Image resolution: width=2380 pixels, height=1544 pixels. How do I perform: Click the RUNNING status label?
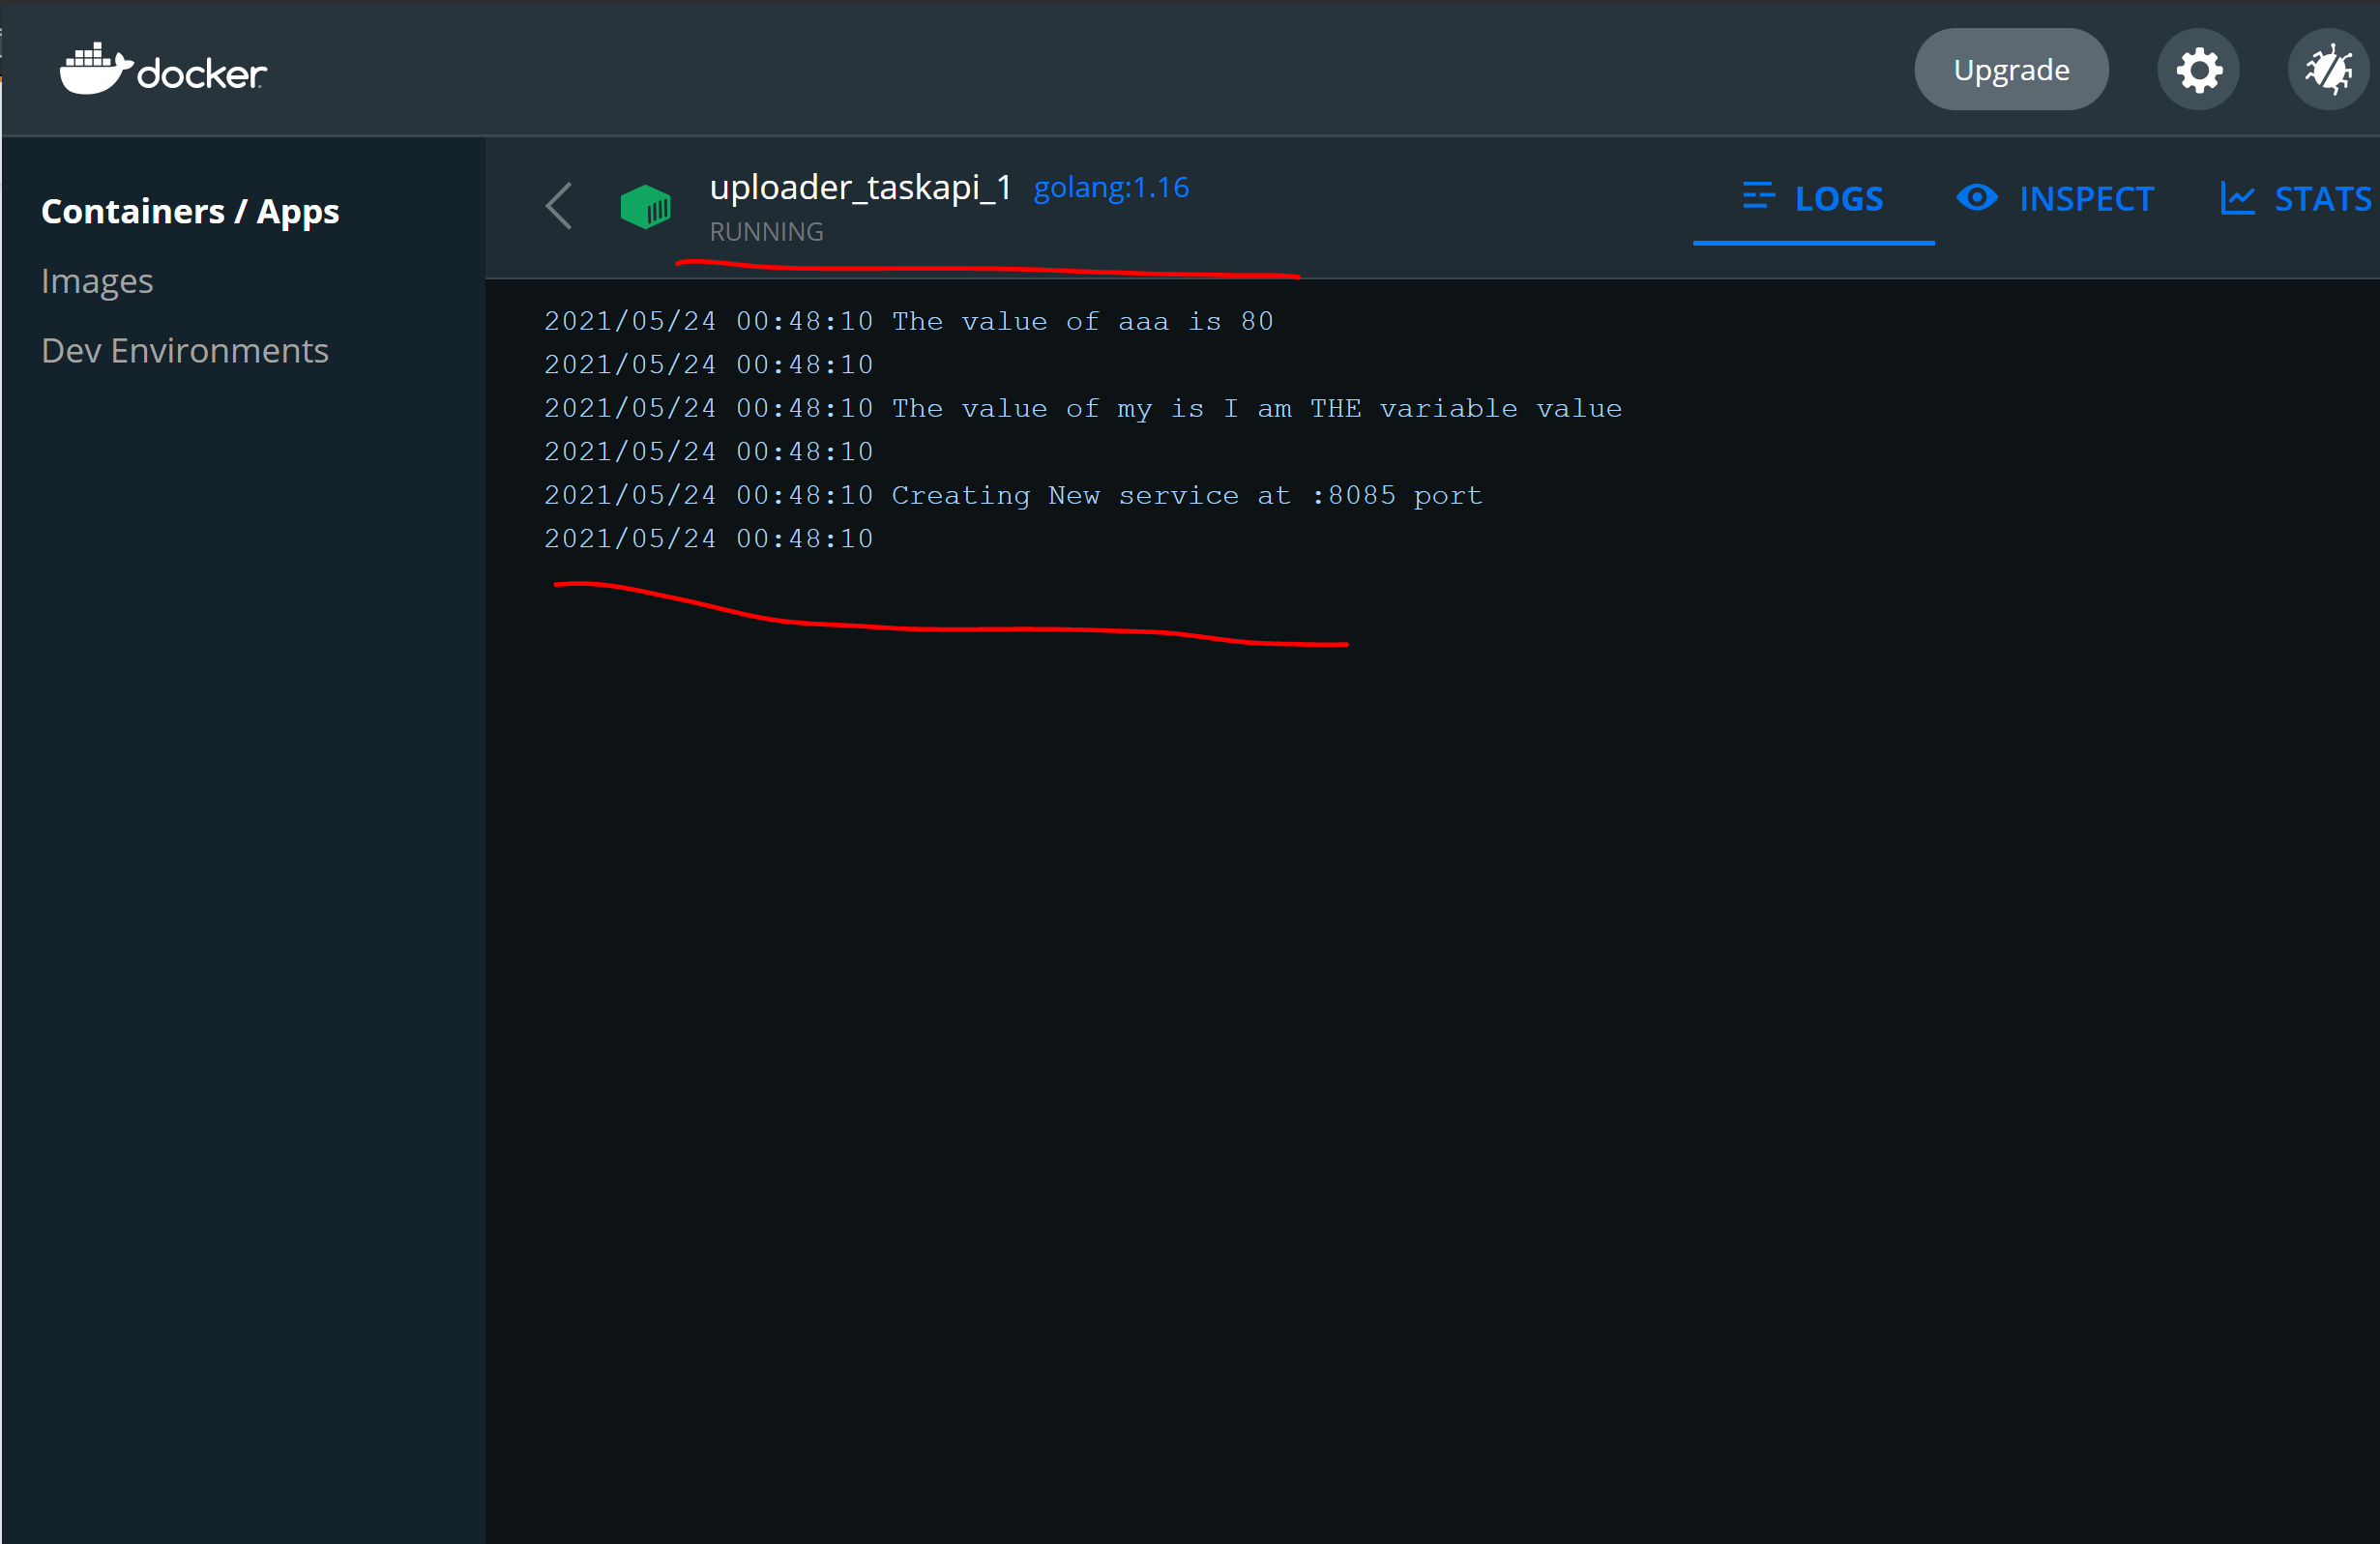click(766, 232)
